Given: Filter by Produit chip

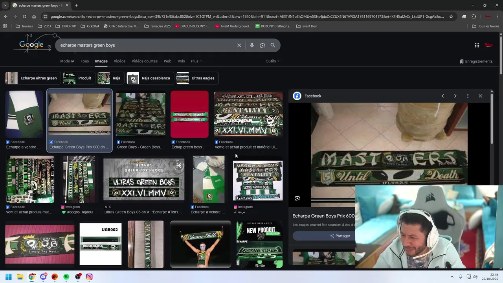Looking at the screenshot, I should click(79, 78).
